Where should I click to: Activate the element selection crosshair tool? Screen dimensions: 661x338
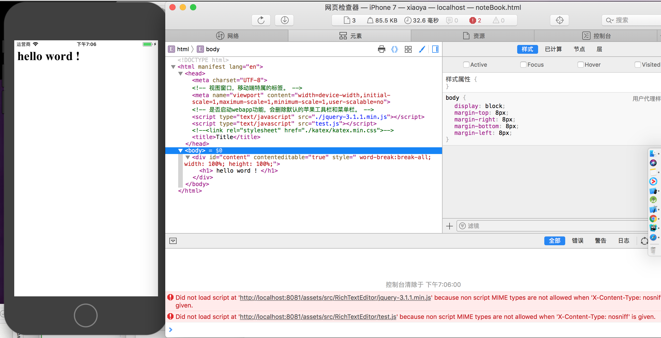(x=559, y=20)
